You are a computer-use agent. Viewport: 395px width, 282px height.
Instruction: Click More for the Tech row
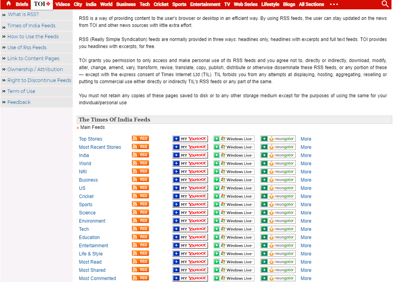[x=306, y=229]
